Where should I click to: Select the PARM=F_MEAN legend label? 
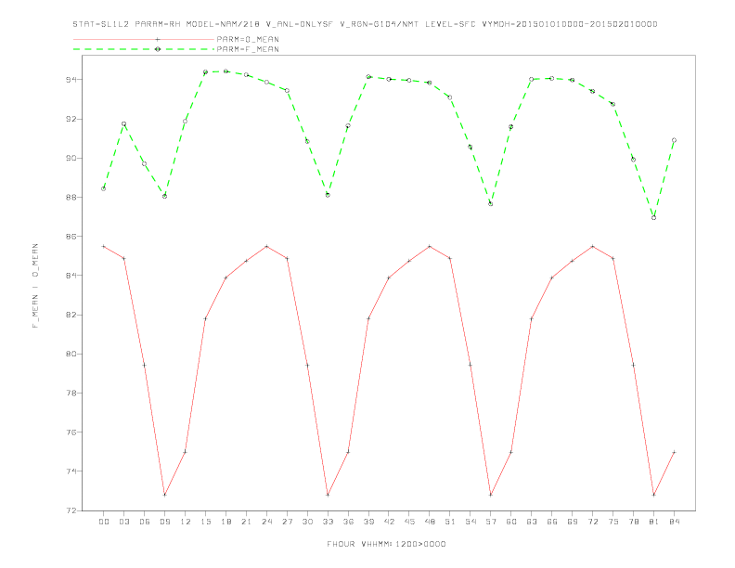[248, 49]
